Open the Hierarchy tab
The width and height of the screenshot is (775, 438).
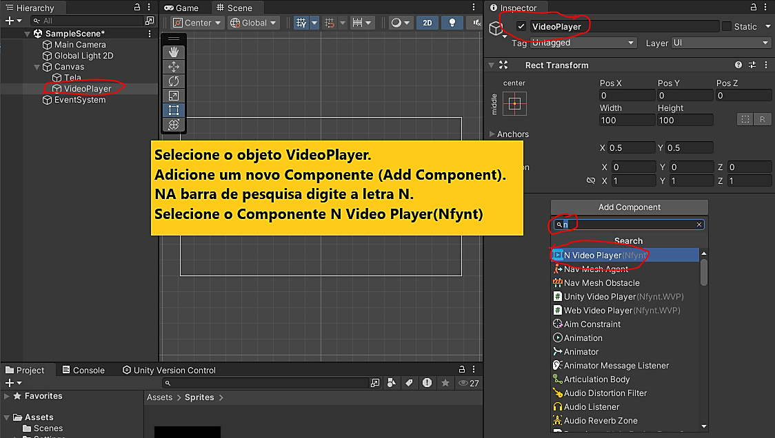pyautogui.click(x=30, y=8)
